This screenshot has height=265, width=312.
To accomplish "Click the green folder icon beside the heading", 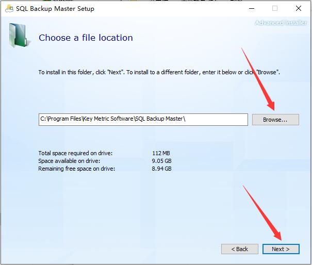I will [x=19, y=36].
